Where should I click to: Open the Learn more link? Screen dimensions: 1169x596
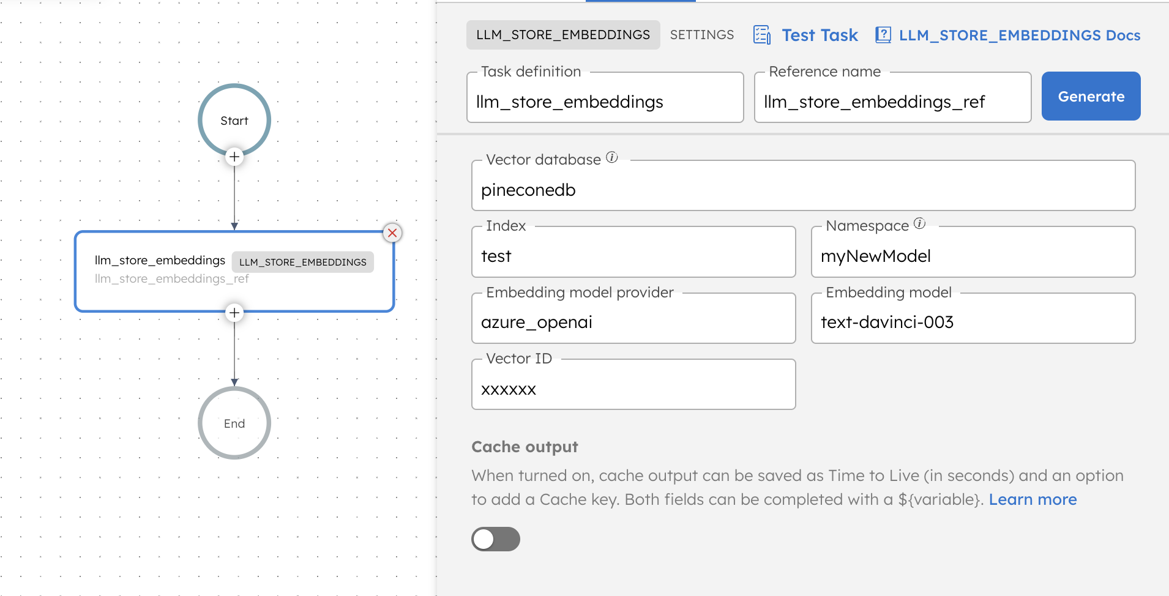point(1033,499)
